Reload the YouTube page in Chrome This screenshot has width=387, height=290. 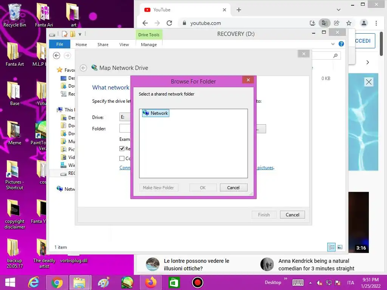click(169, 23)
